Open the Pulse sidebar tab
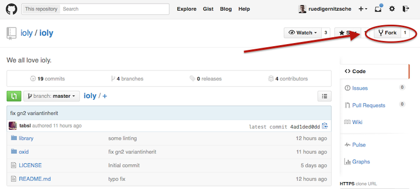The height and width of the screenshot is (189, 420). (x=355, y=145)
